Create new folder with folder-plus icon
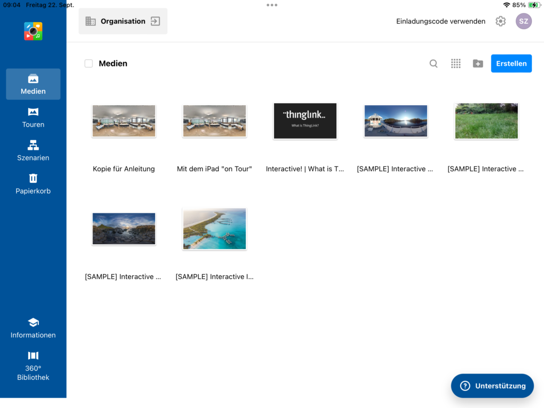This screenshot has width=544, height=408. [478, 64]
